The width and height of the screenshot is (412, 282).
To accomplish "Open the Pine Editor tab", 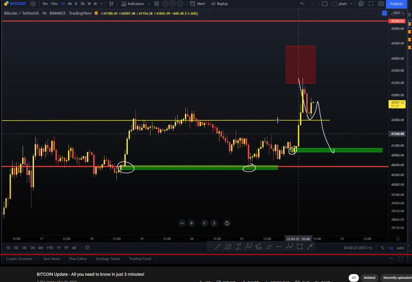I will (x=78, y=259).
